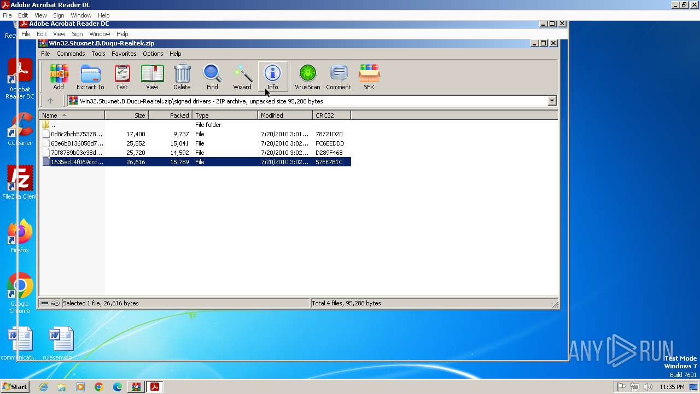Screen dimensions: 700x394
Task: Click the Test archive toolbar icon
Action: click(x=122, y=77)
